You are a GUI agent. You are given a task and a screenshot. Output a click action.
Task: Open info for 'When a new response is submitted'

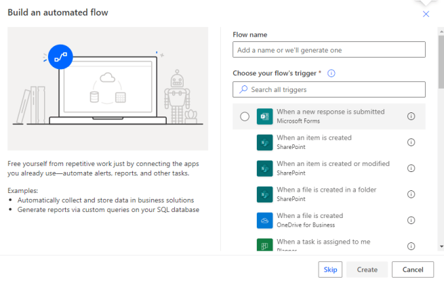411,116
